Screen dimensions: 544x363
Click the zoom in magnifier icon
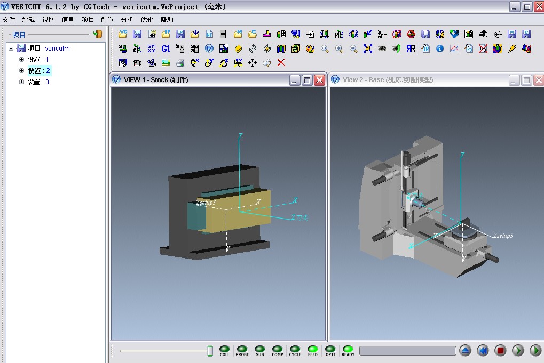[339, 49]
